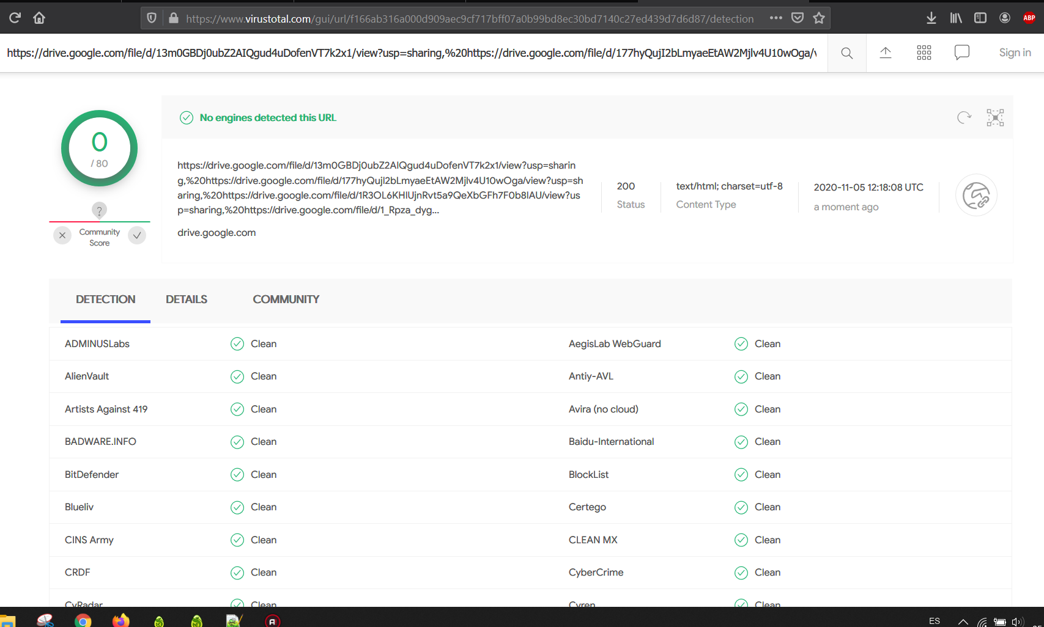Open Firefox account avatar icon
Screen dimensions: 1044x627
(x=1005, y=18)
